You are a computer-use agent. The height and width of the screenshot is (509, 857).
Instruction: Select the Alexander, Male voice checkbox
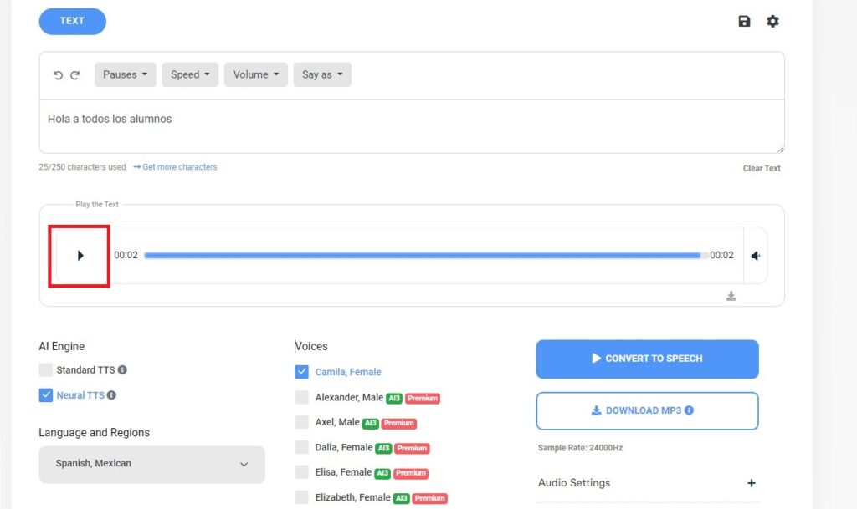pos(301,398)
